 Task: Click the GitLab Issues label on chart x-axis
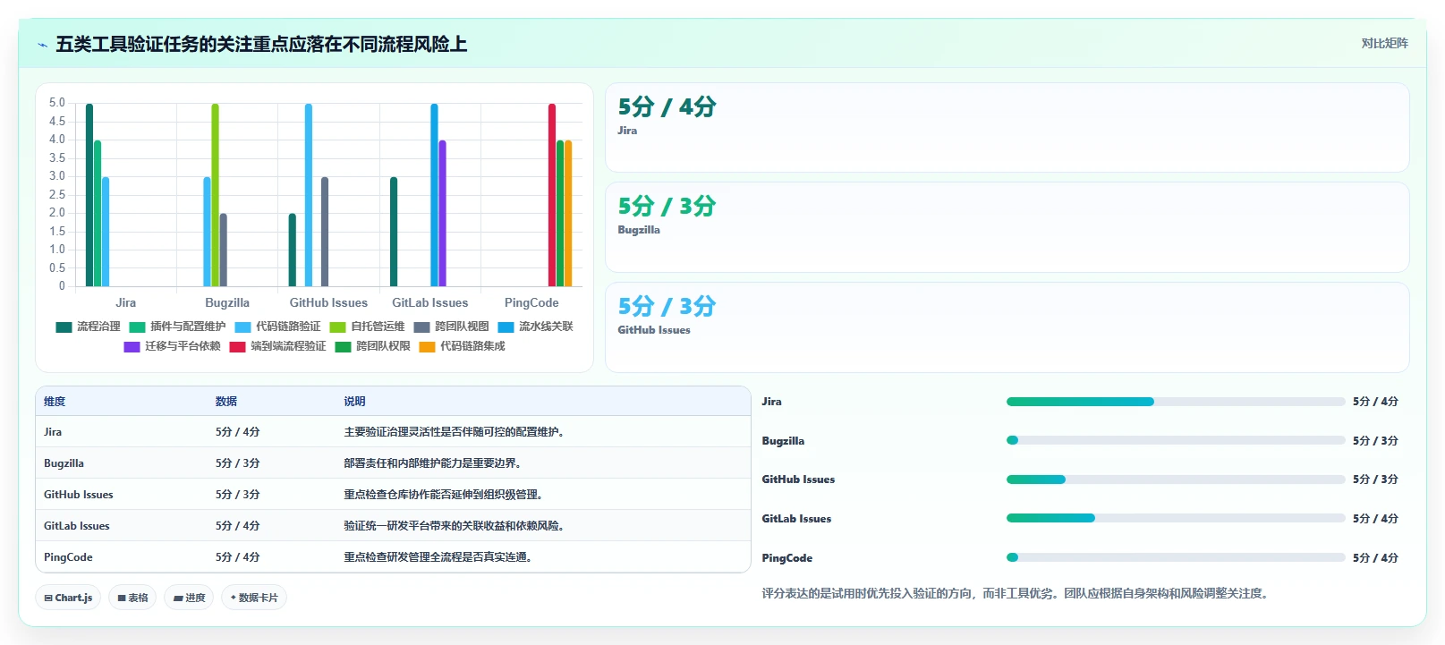point(430,303)
